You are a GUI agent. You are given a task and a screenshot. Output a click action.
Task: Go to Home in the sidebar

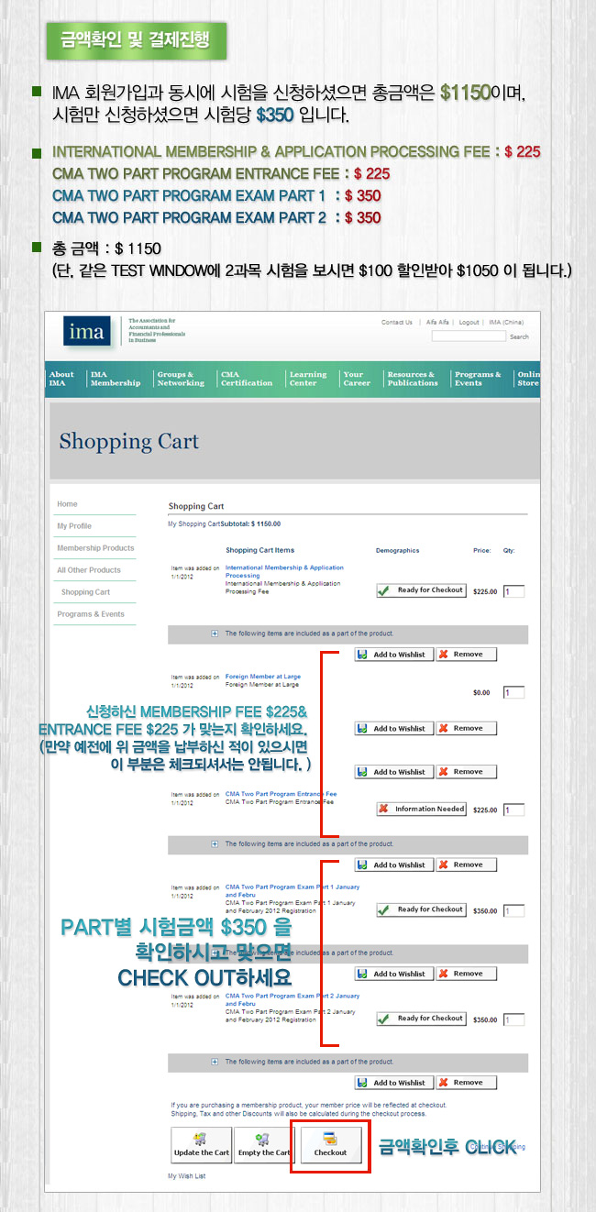point(68,504)
